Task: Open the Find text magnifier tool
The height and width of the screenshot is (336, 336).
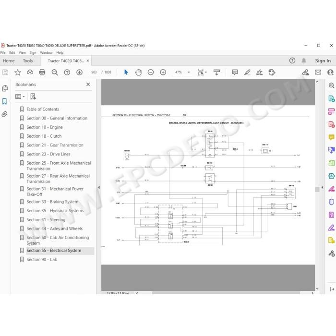Action: pos(55,72)
